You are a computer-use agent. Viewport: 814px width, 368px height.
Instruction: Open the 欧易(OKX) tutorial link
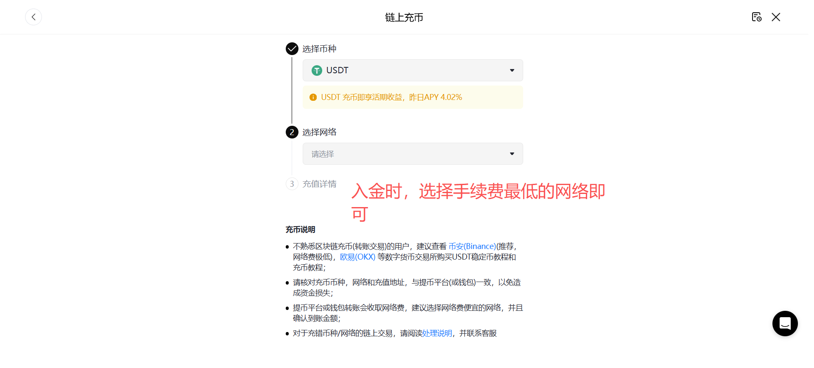pos(357,257)
